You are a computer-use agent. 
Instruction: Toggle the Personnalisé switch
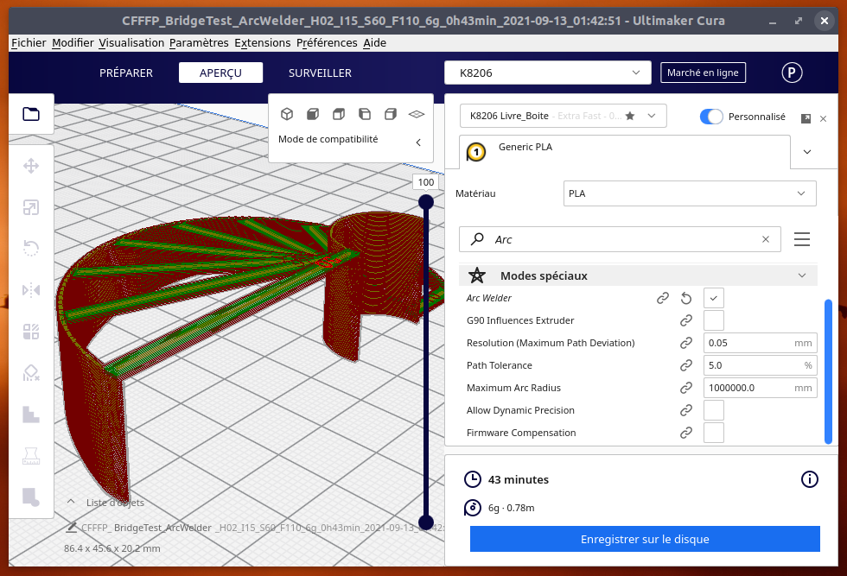pyautogui.click(x=710, y=117)
